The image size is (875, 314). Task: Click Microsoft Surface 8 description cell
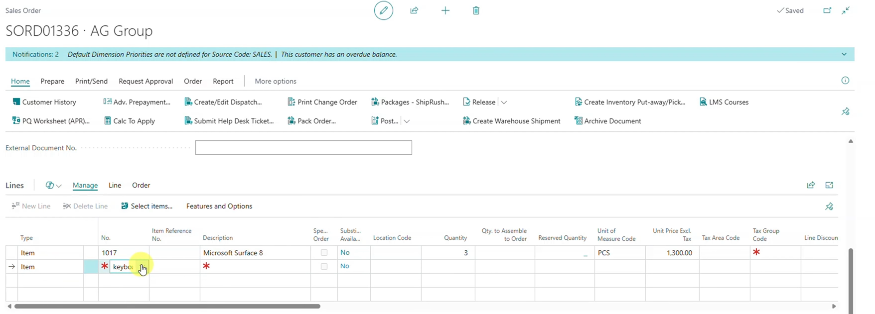[x=255, y=253]
